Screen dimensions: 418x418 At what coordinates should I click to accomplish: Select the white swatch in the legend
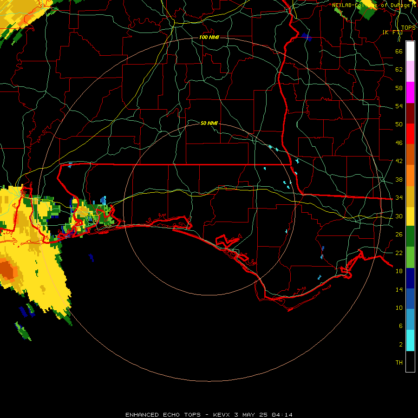click(410, 51)
